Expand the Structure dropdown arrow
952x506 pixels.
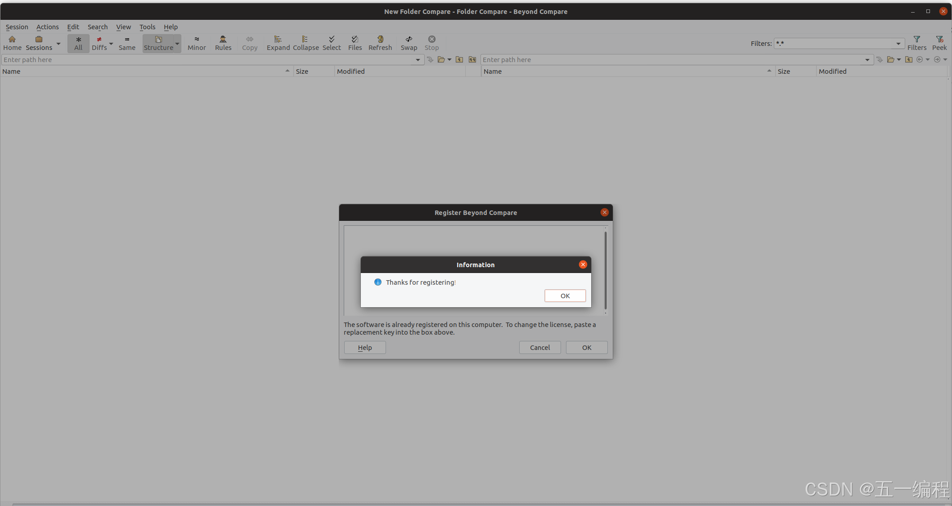(x=177, y=44)
